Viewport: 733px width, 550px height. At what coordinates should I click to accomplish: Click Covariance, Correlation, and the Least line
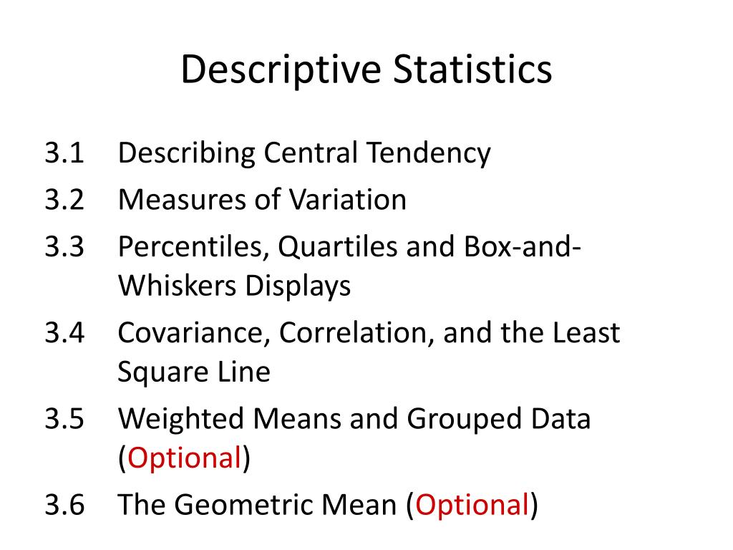[x=369, y=334]
